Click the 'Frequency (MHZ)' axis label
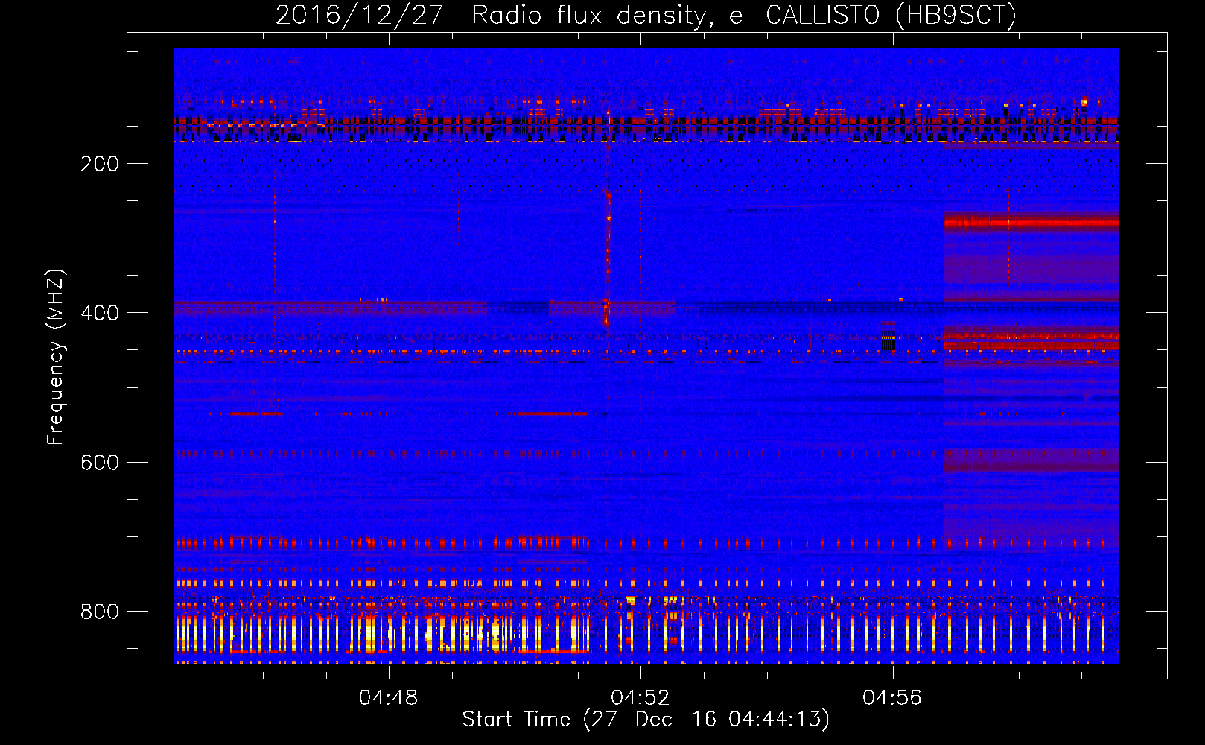This screenshot has height=745, width=1205. [x=56, y=358]
